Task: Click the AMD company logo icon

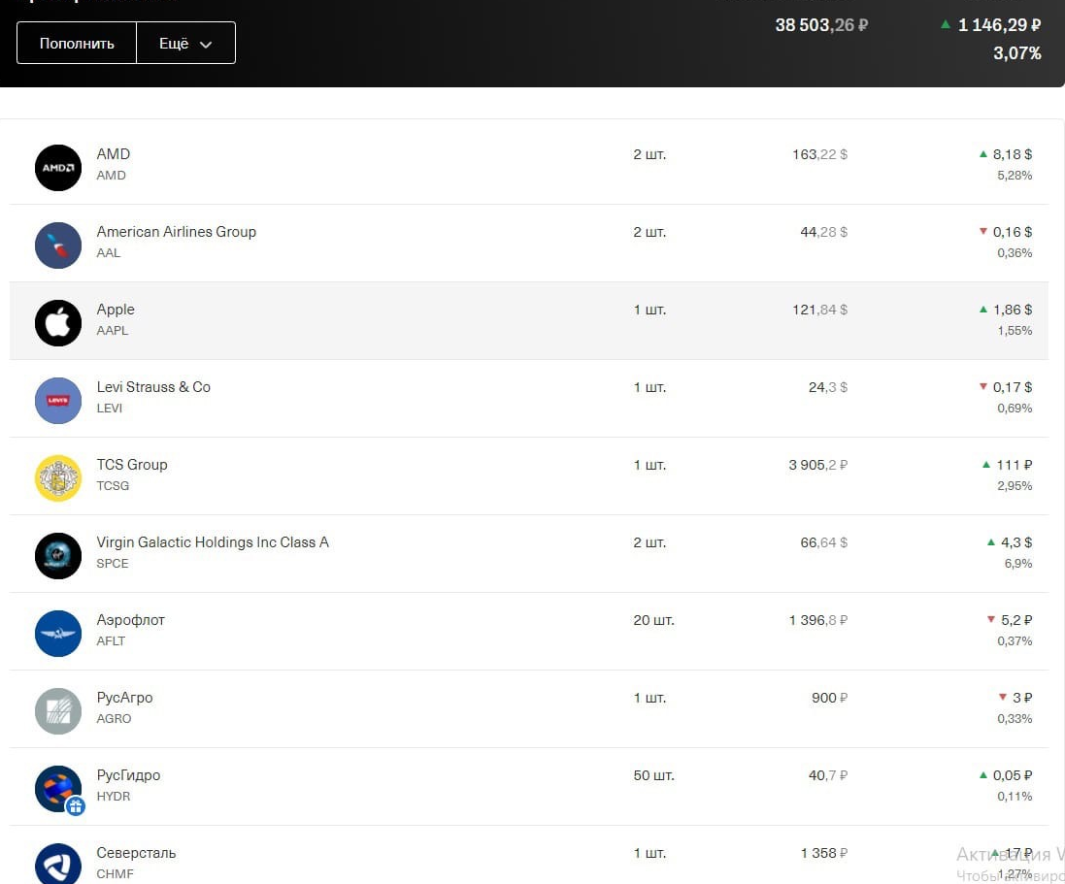Action: [x=58, y=168]
